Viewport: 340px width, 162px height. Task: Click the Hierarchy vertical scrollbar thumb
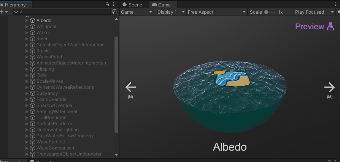116,85
